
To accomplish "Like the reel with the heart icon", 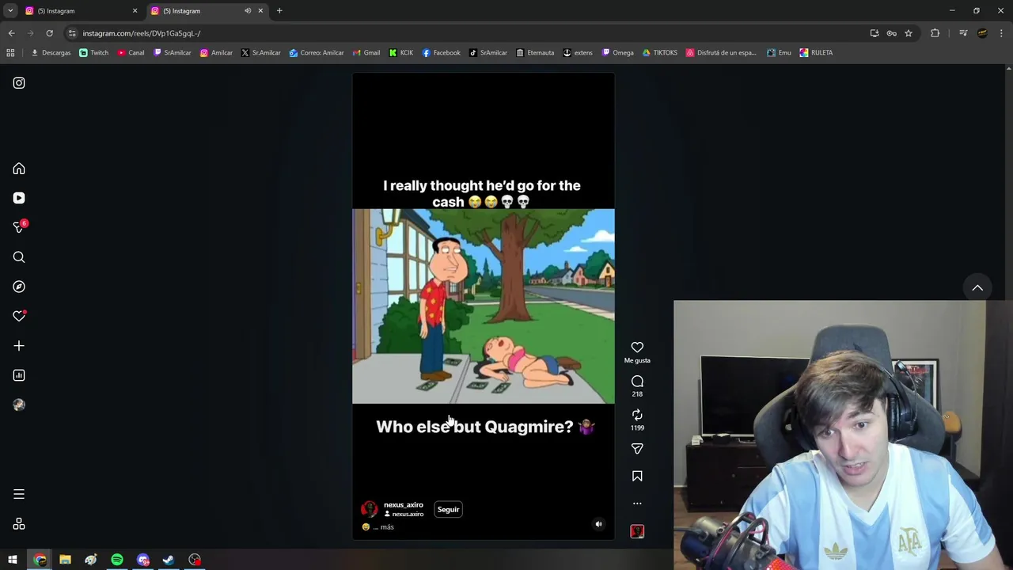I will (637, 348).
